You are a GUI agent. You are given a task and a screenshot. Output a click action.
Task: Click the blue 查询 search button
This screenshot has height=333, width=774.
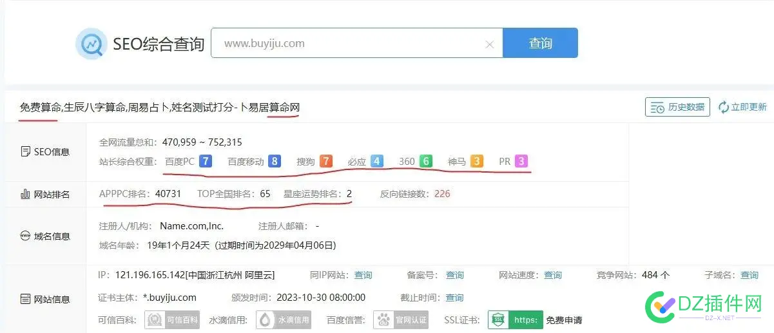coord(540,43)
